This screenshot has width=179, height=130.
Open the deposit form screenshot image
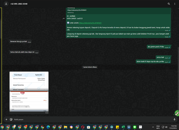click(x=29, y=101)
